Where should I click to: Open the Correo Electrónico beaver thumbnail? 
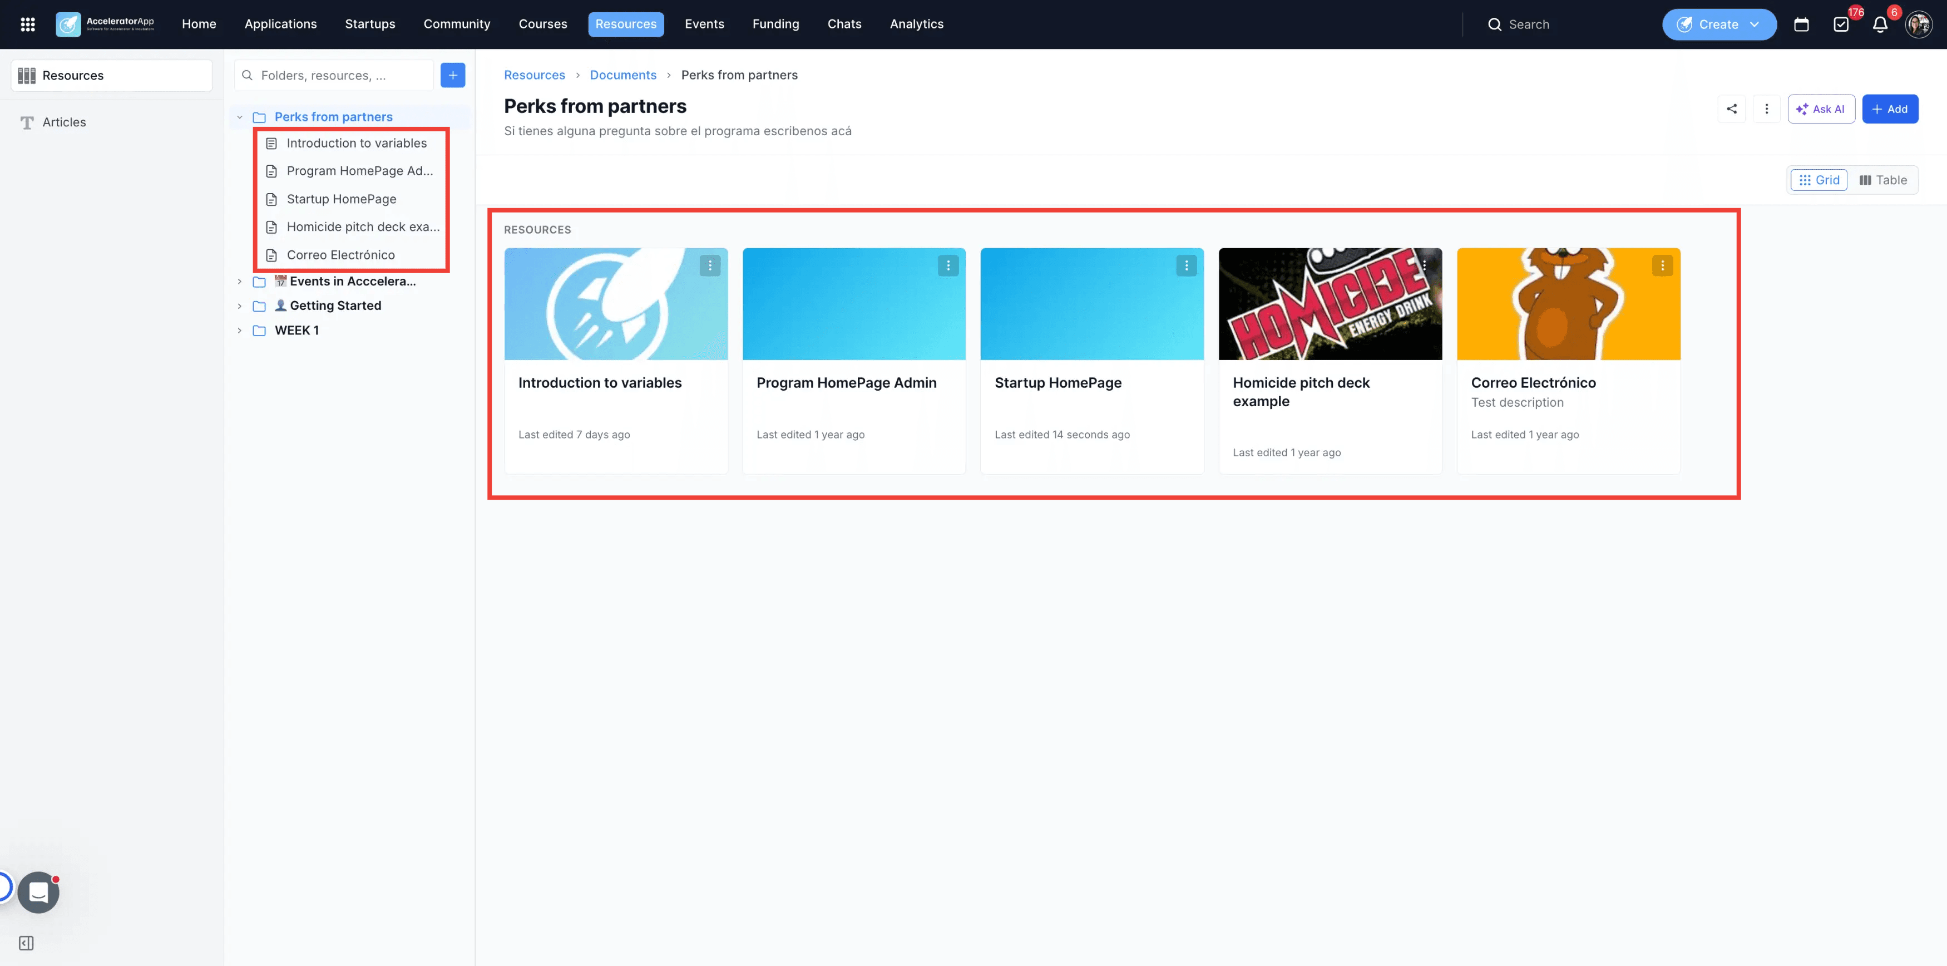click(1568, 304)
